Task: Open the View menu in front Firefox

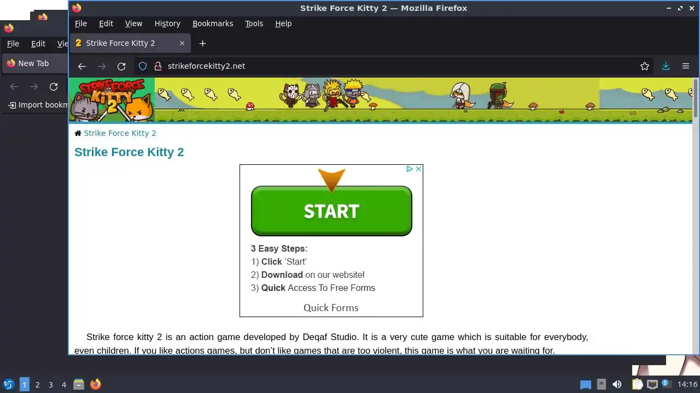Action: click(133, 23)
